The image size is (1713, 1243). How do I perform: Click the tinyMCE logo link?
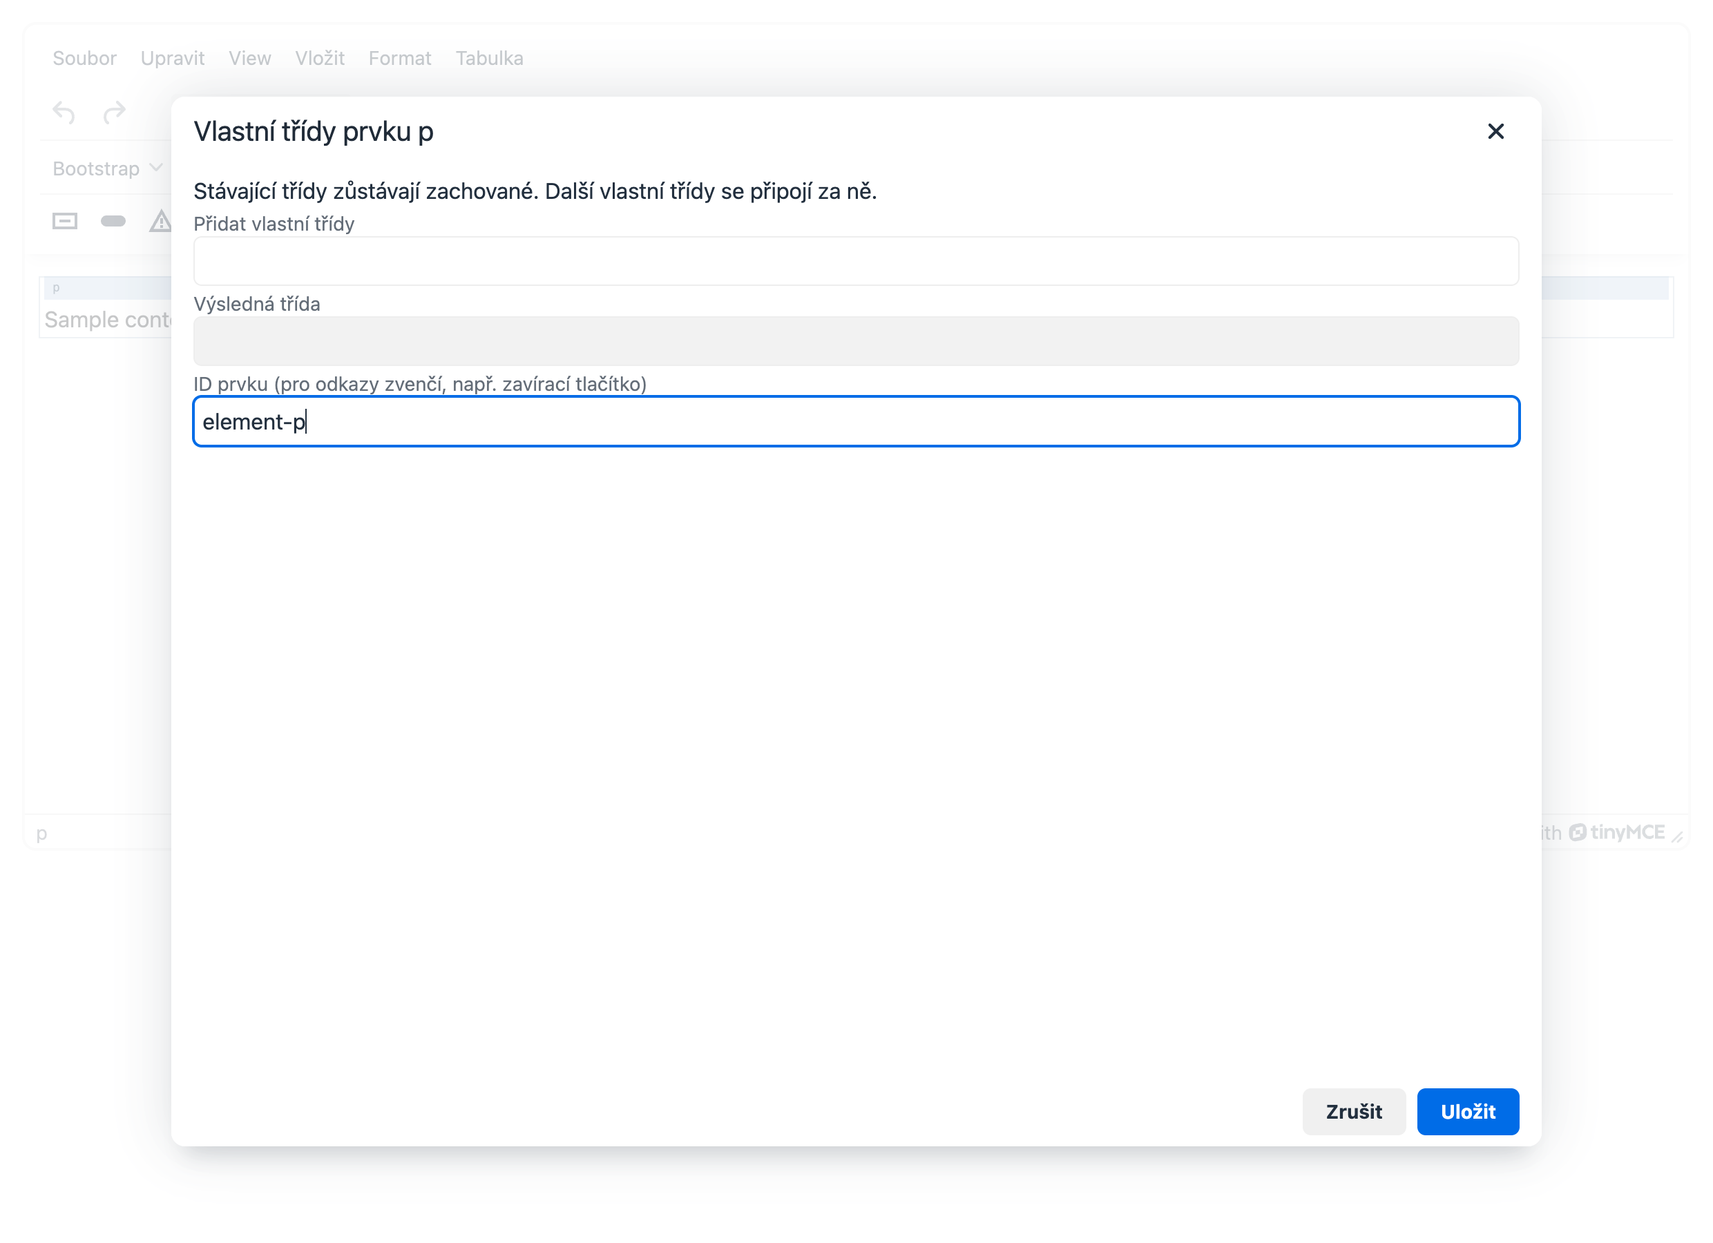click(1616, 832)
